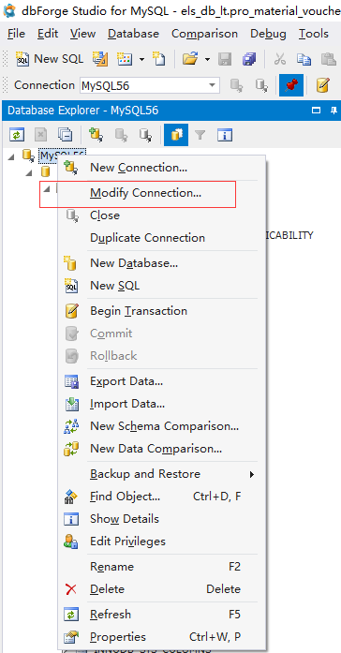Select Duplicate Connection
Image resolution: width=341 pixels, height=653 pixels.
(161, 238)
